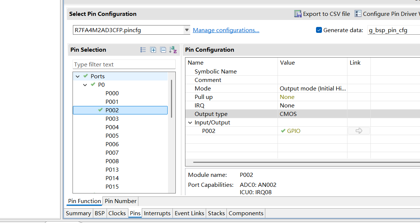Switch to the Pin Number tab
The height and width of the screenshot is (223, 420).
pos(121,201)
